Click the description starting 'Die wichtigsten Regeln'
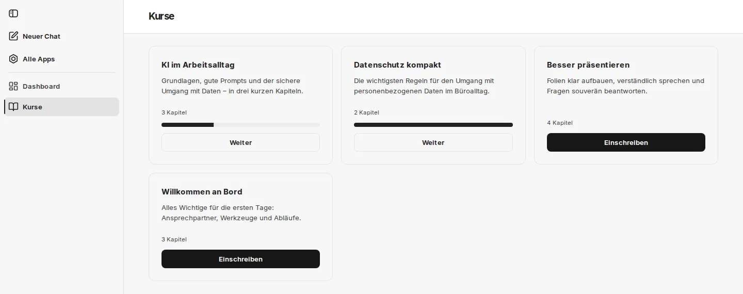Viewport: 743px width, 294px height. pyautogui.click(x=424, y=86)
